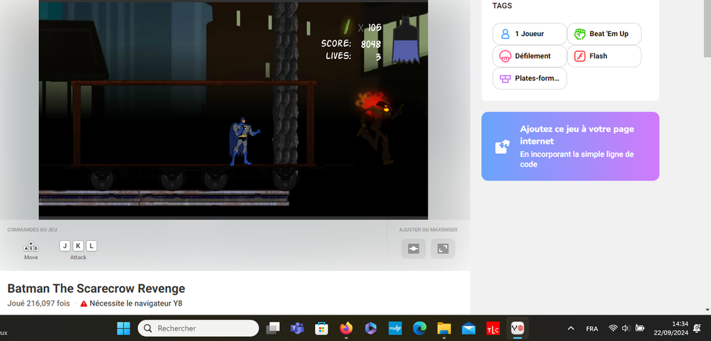
Task: Open the Windows Start menu
Action: click(124, 328)
